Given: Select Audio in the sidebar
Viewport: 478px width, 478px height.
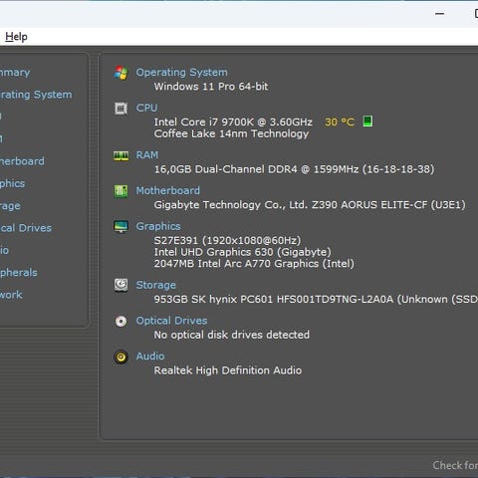Looking at the screenshot, I should (4, 250).
